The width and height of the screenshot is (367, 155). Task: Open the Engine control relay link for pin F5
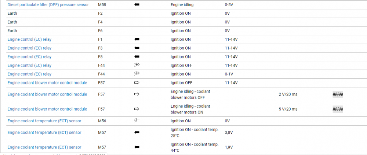29,57
